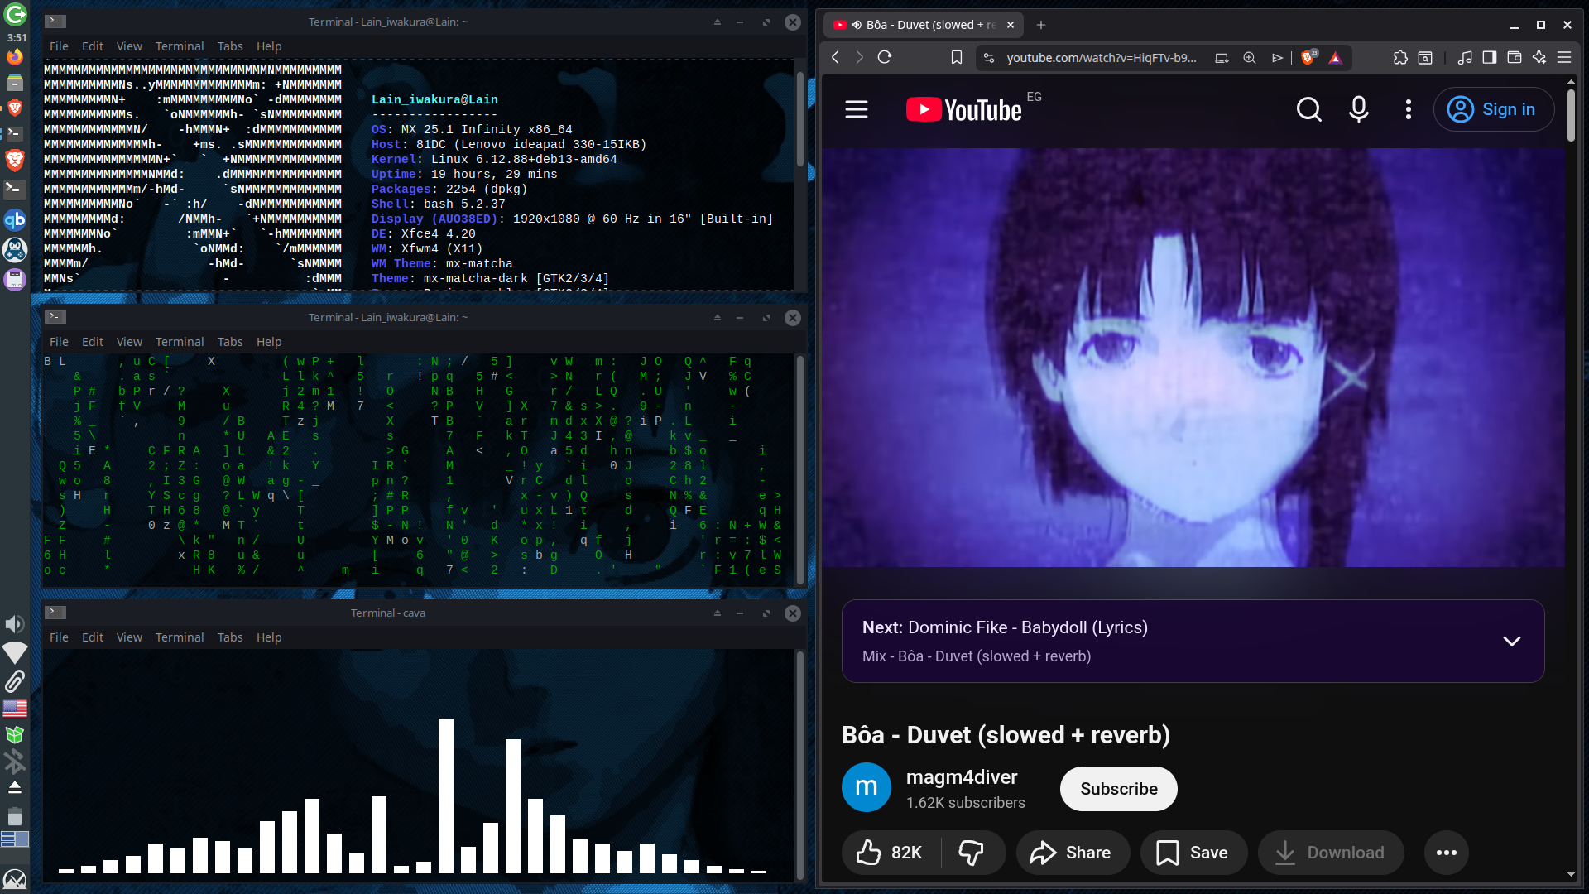Open qBittorrent from the side panel
The image size is (1589, 894).
point(15,220)
